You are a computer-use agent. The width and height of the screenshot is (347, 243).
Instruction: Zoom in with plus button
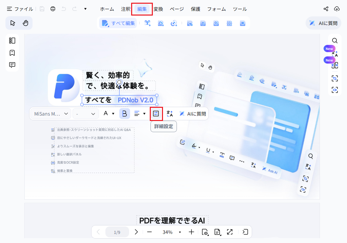(191, 232)
